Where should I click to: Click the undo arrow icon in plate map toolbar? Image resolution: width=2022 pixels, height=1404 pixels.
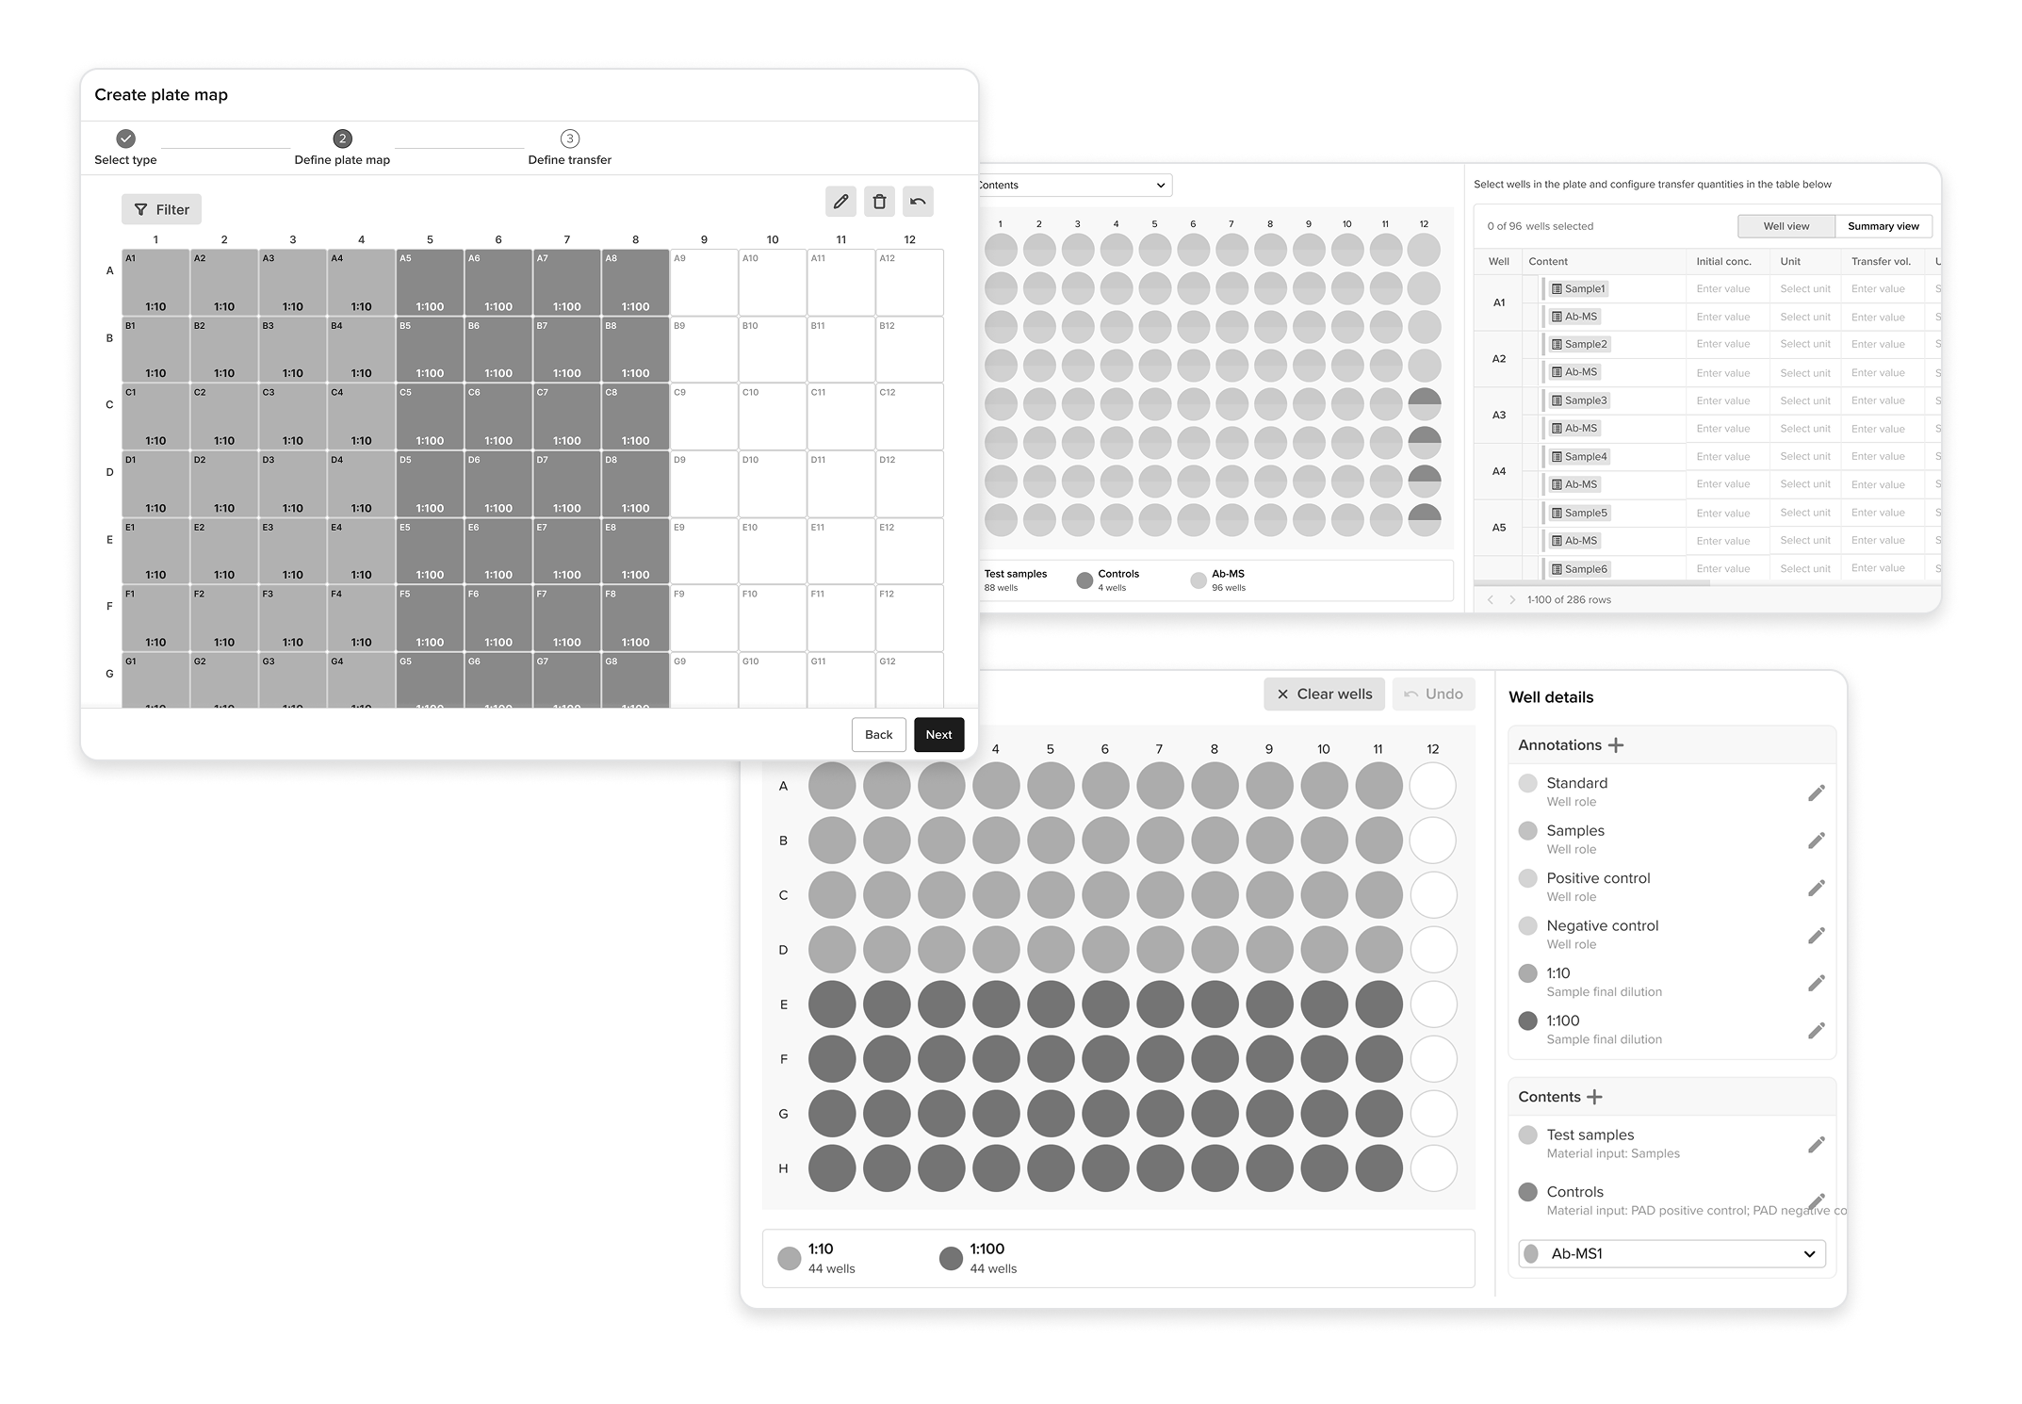coord(918,201)
